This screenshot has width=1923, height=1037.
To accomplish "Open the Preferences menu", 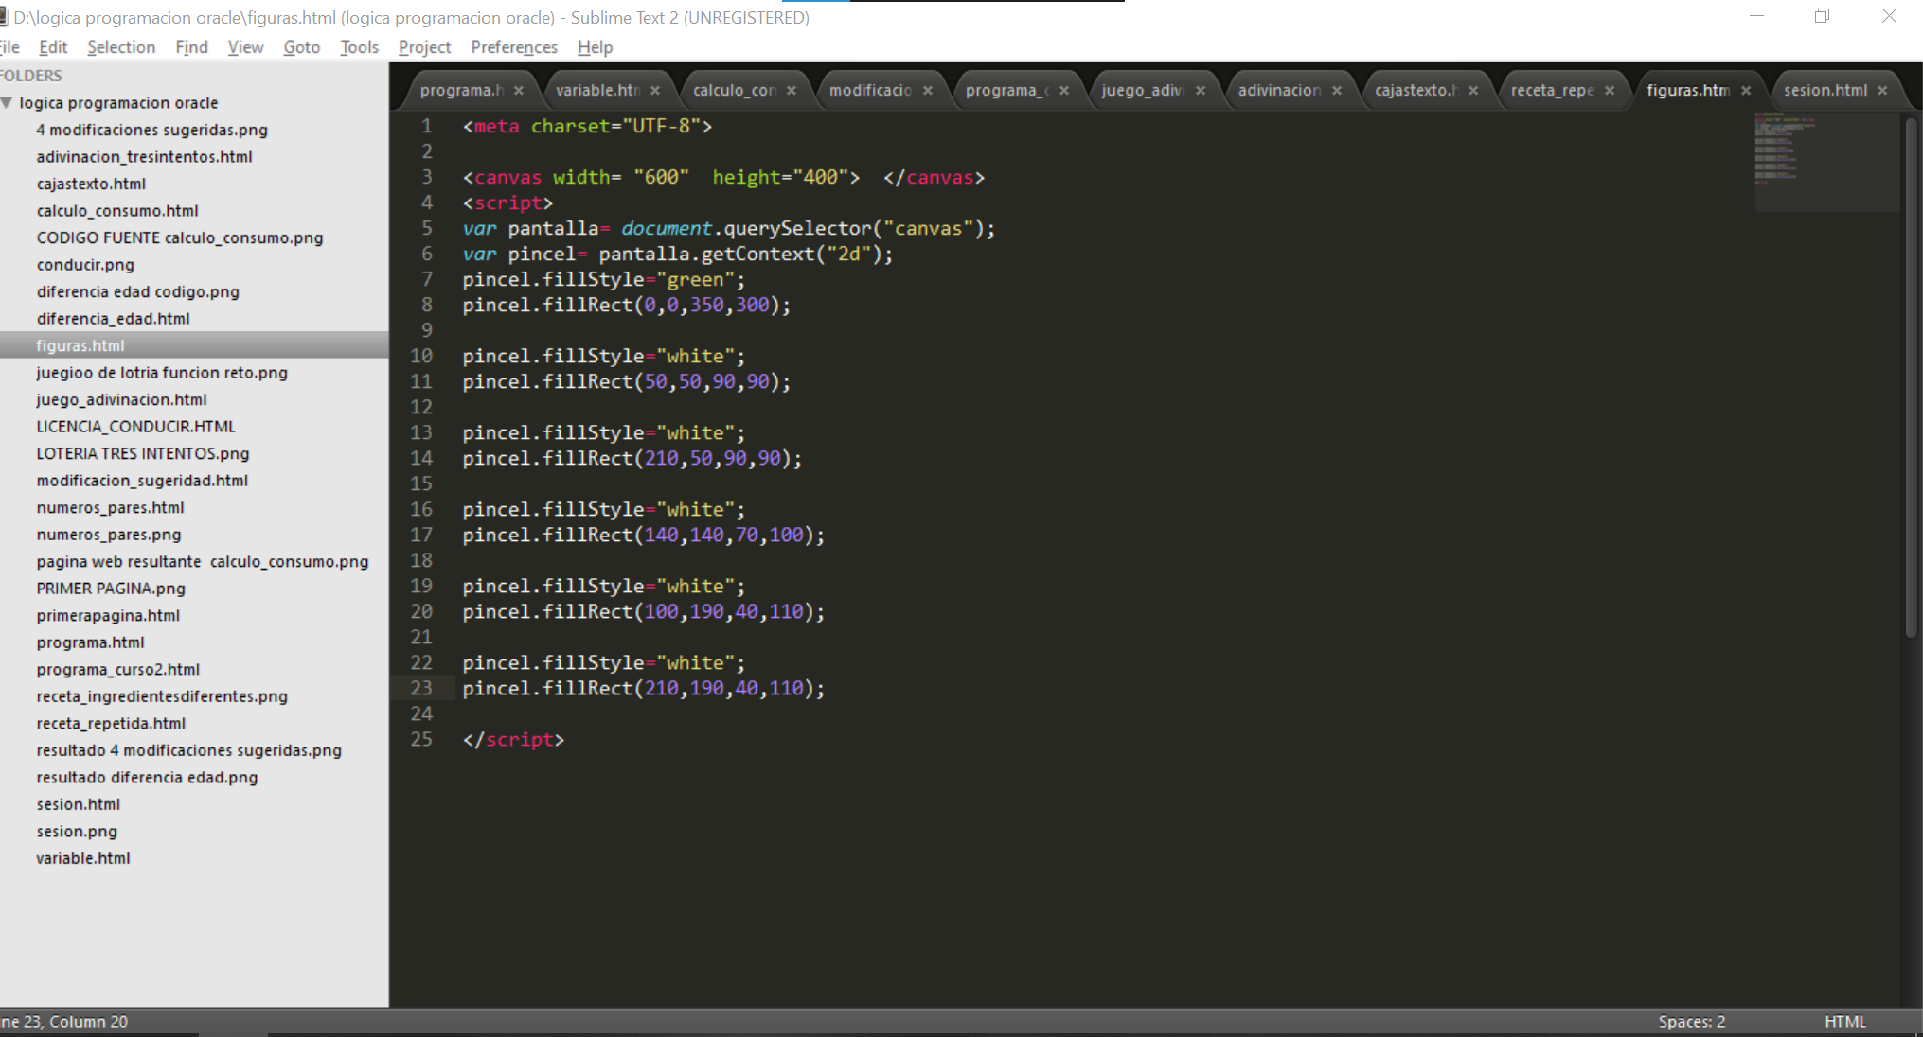I will (514, 47).
